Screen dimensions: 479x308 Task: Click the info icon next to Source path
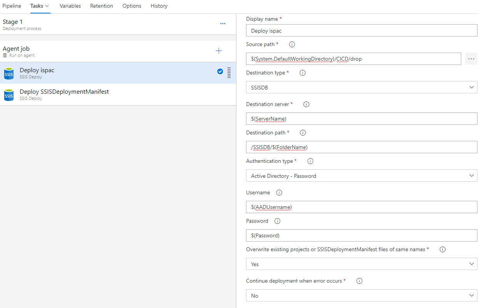[x=291, y=44]
